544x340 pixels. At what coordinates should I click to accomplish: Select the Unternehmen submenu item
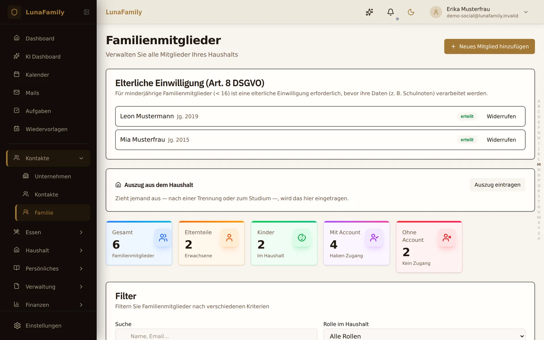(53, 176)
